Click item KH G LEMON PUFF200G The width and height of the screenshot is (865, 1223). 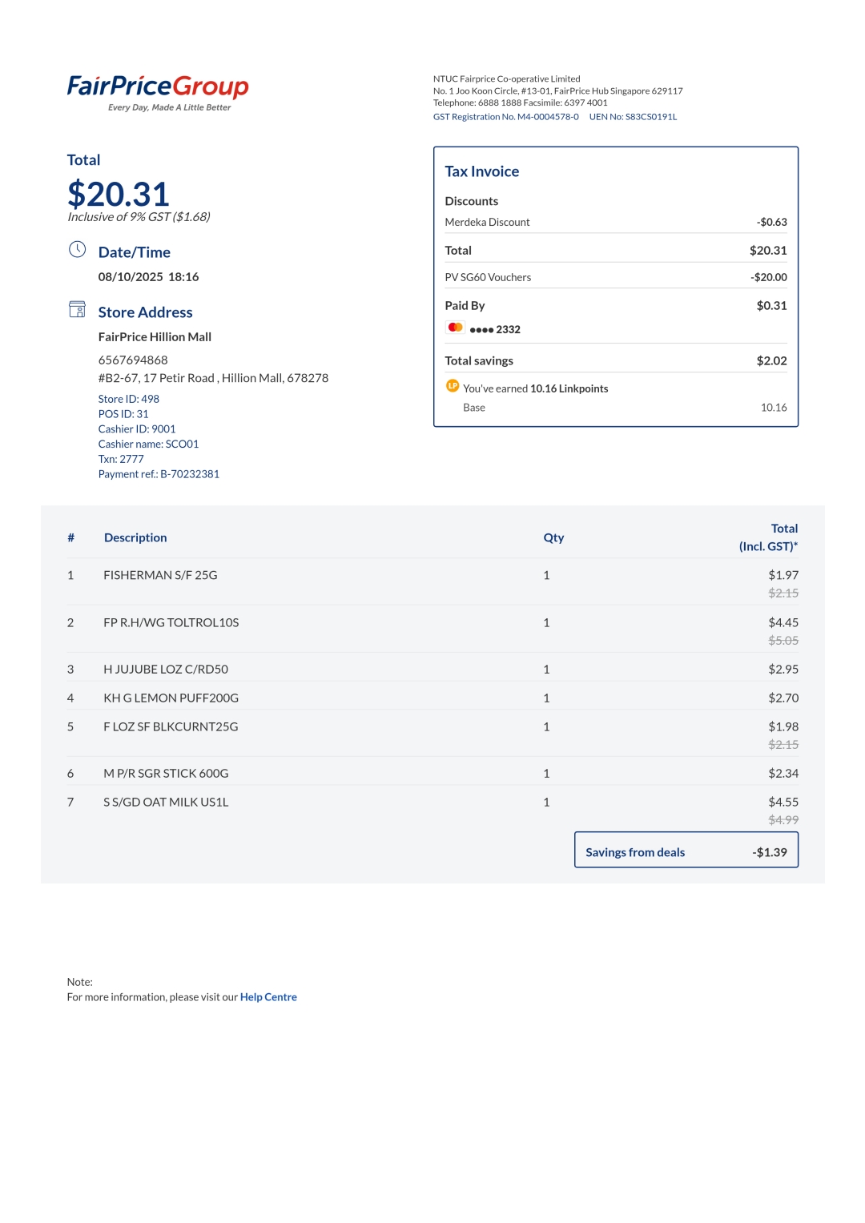click(171, 698)
